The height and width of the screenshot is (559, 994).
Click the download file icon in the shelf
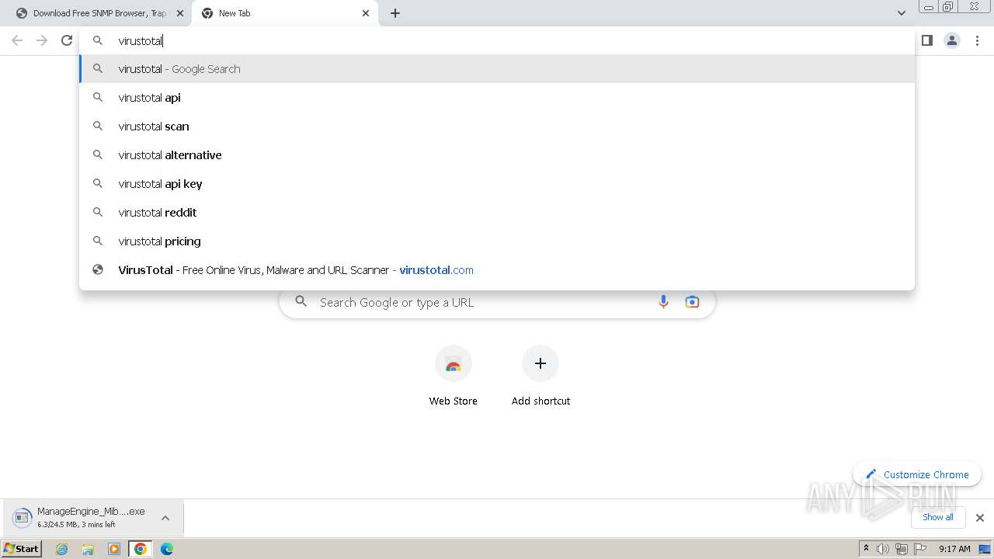[x=23, y=517]
